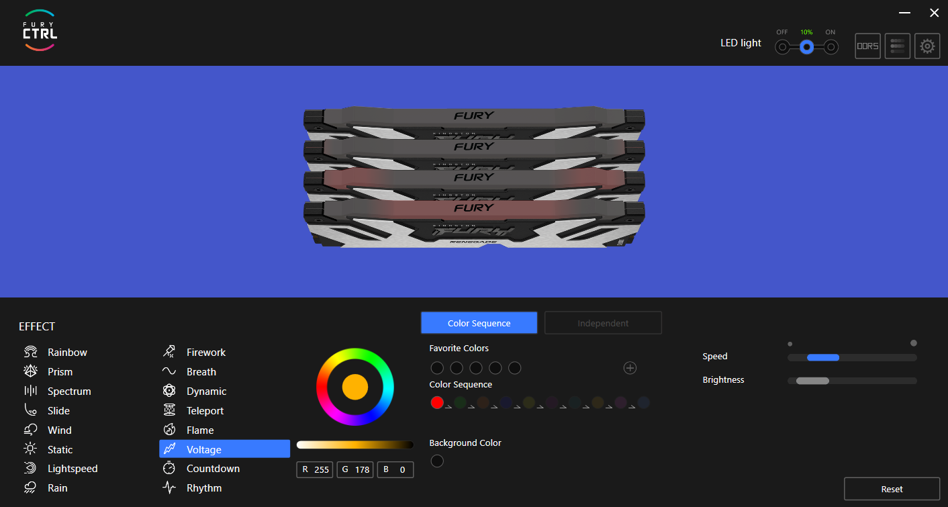
Task: Set LED light to 10% position
Action: [x=806, y=47]
